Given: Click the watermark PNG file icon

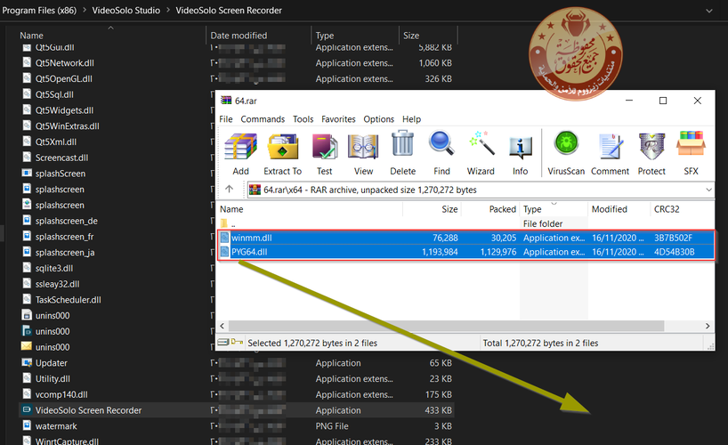Looking at the screenshot, I should point(27,425).
